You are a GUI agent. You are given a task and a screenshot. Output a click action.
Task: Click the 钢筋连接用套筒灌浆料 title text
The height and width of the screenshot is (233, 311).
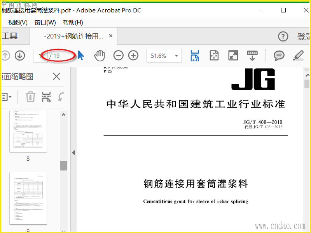click(196, 184)
